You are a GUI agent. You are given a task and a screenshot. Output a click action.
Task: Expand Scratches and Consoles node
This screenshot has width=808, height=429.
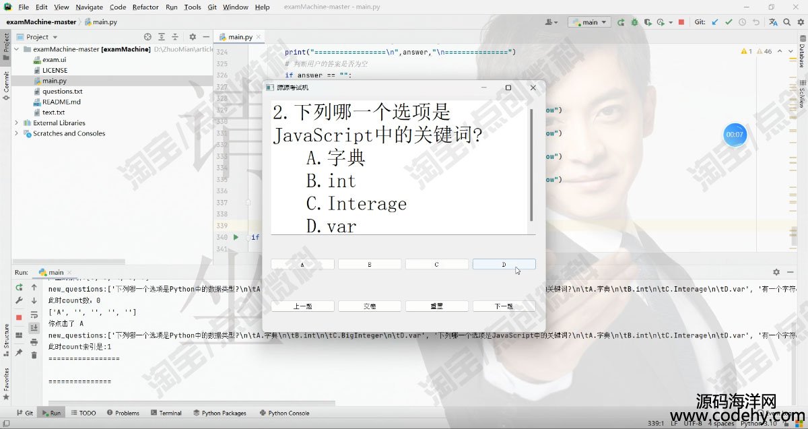tap(17, 133)
